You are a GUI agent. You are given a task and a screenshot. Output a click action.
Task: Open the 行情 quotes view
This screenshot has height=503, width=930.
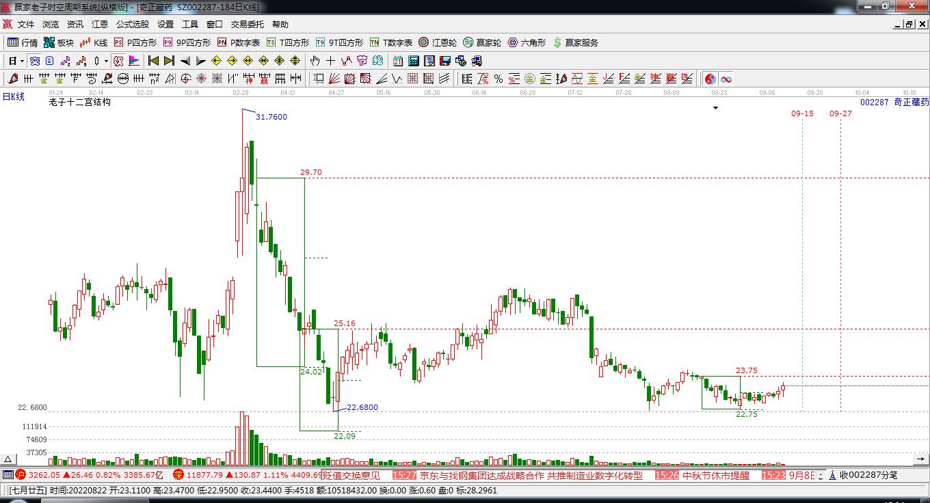pyautogui.click(x=23, y=42)
